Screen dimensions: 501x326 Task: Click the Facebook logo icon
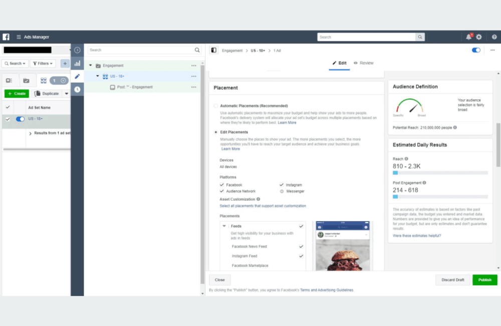6,37
